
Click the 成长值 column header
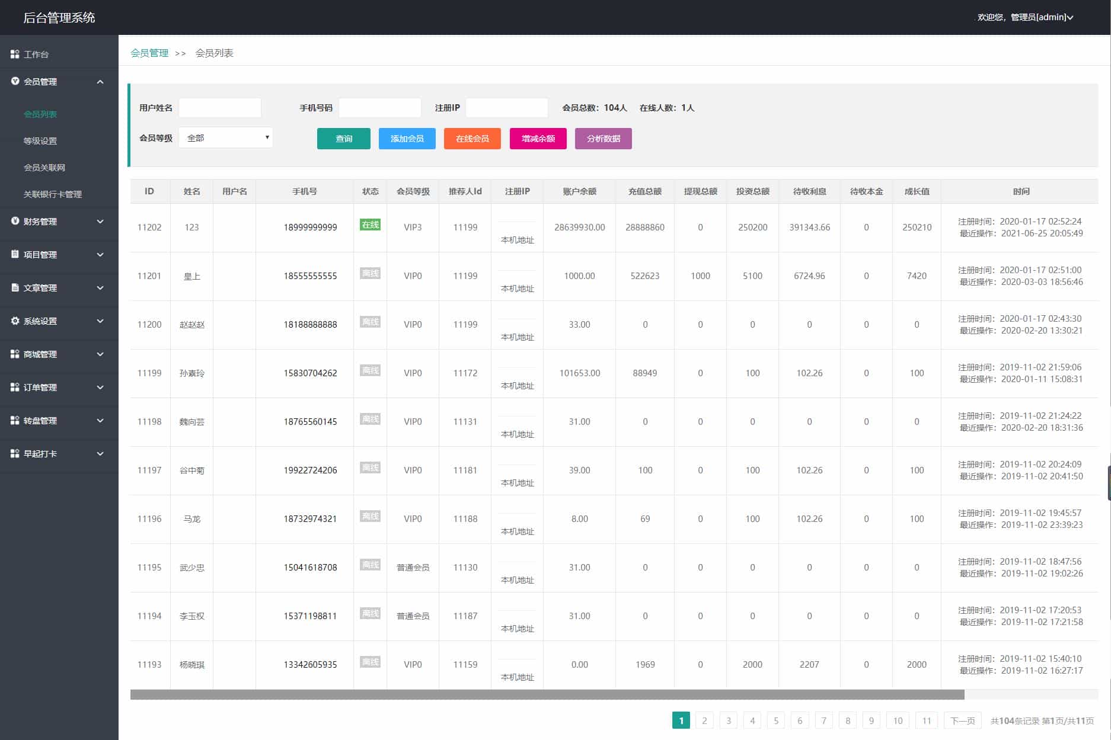point(917,191)
